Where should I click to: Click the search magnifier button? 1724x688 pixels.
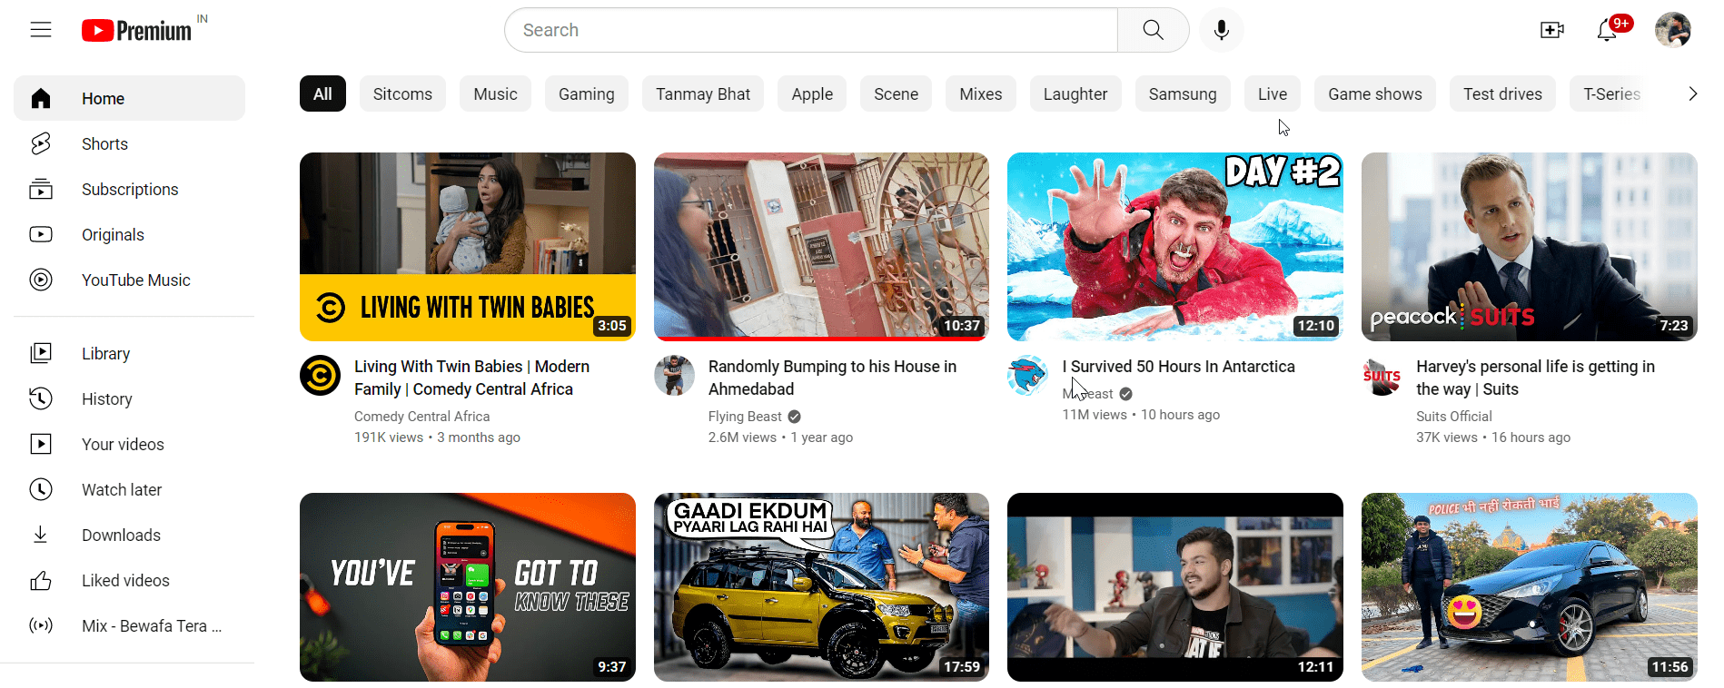1153,30
